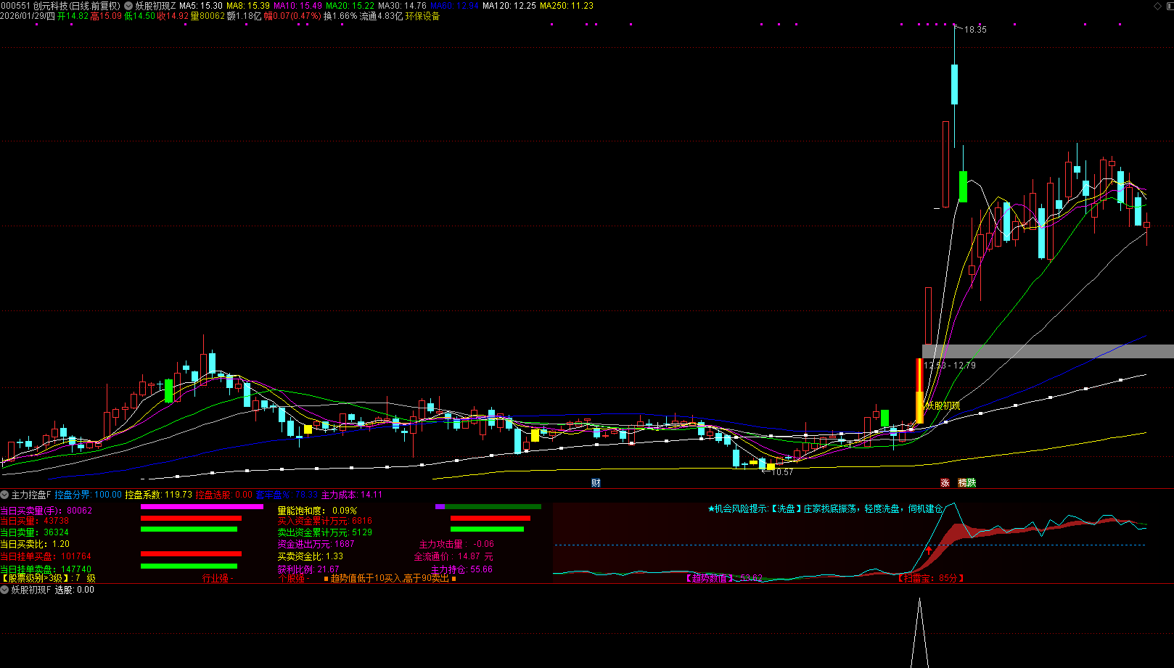1174x668 pixels.
Task: Click the 选股: 0.00 value in 妖股初现F
Action: [75, 590]
